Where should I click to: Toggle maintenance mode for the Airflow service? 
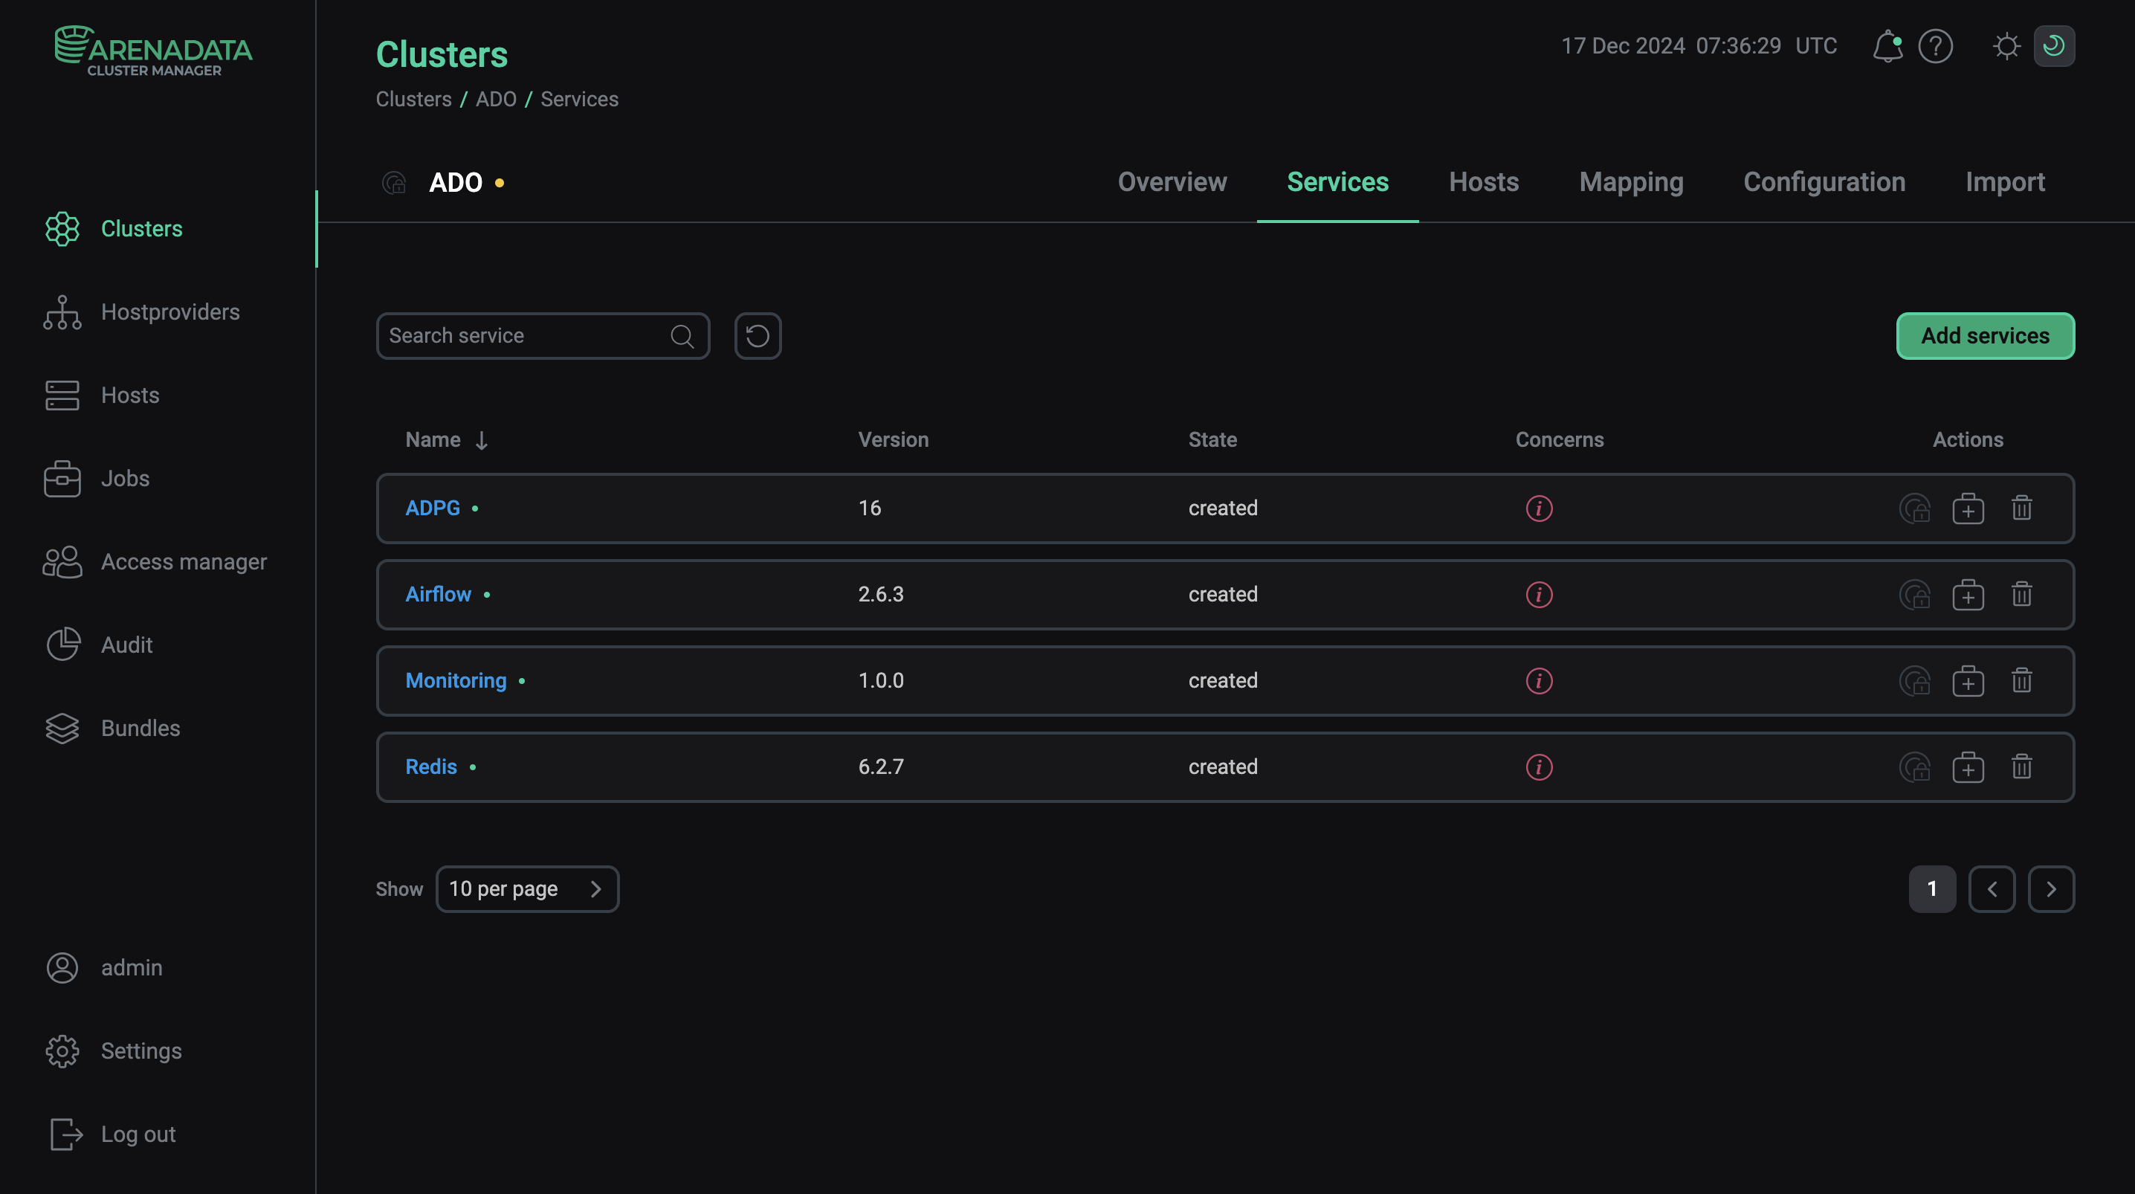tap(1916, 595)
